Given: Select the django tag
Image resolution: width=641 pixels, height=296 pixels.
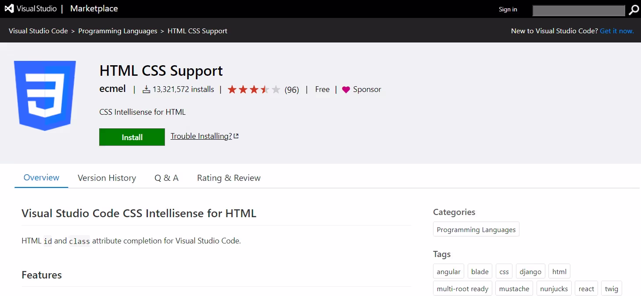Looking at the screenshot, I should click(x=530, y=271).
